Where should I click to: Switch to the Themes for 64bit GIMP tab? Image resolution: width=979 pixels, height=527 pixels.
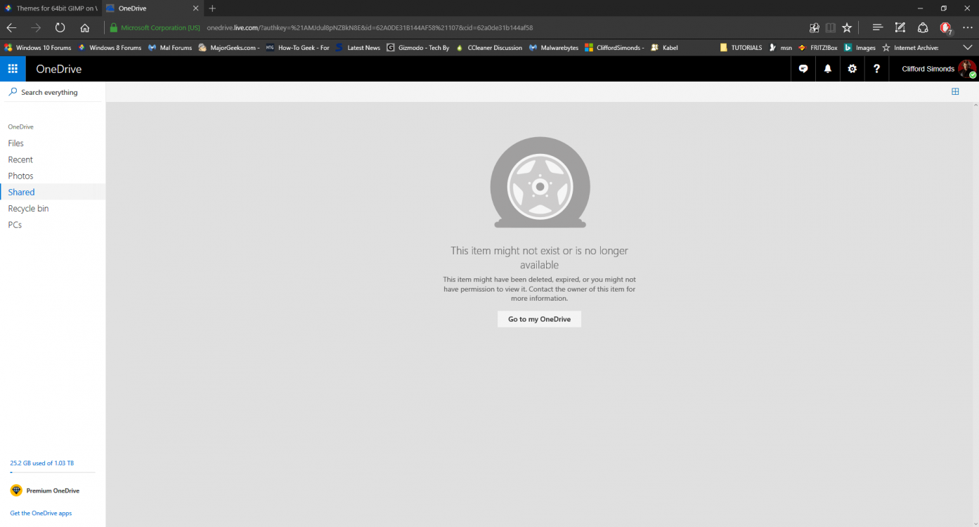[x=51, y=8]
